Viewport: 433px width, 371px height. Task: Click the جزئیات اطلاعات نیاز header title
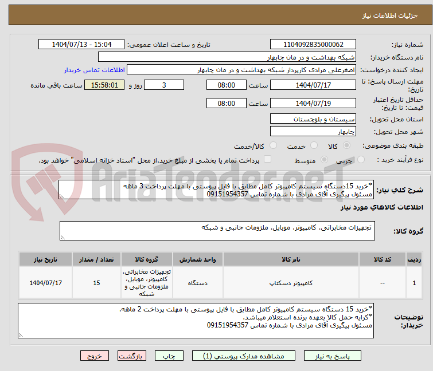(390, 15)
